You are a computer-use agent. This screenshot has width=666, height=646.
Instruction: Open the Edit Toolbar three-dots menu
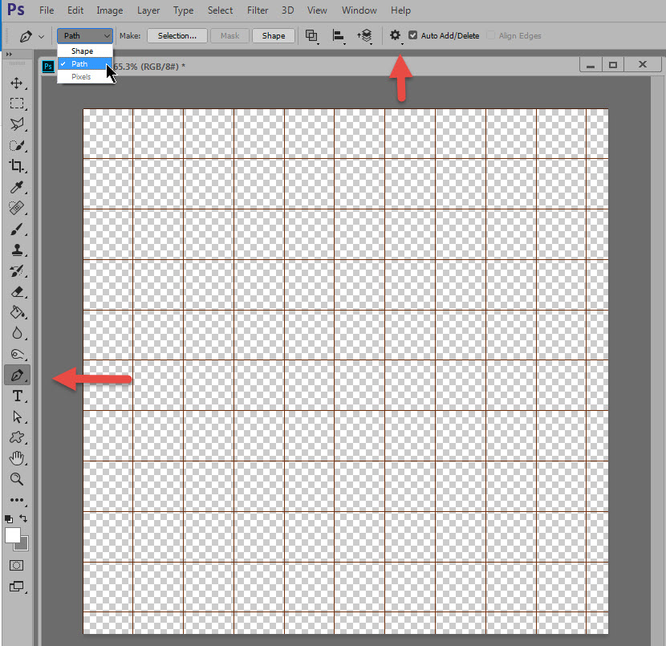[x=17, y=500]
